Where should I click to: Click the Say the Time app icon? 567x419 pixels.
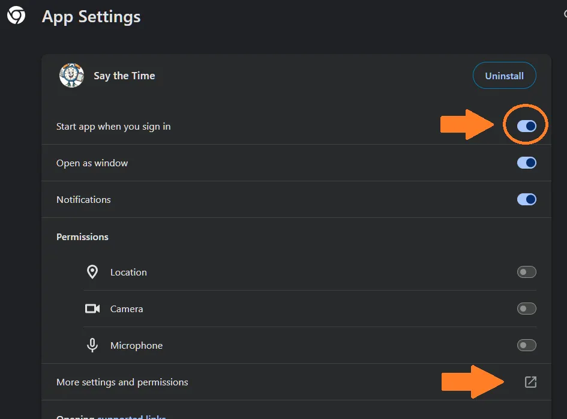pos(71,75)
